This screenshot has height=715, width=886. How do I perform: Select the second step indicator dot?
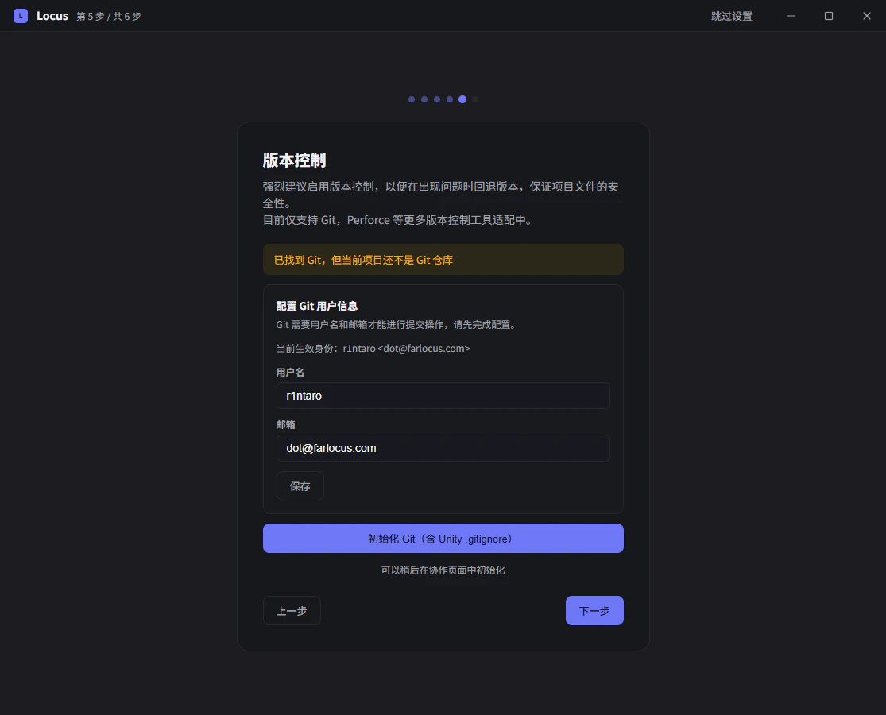coord(424,99)
